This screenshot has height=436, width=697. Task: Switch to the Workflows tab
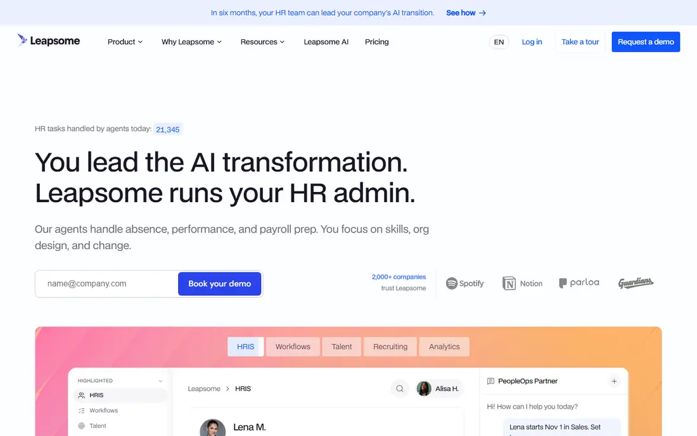point(293,347)
